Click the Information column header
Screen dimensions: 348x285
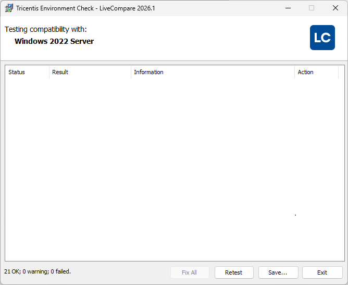coord(213,72)
